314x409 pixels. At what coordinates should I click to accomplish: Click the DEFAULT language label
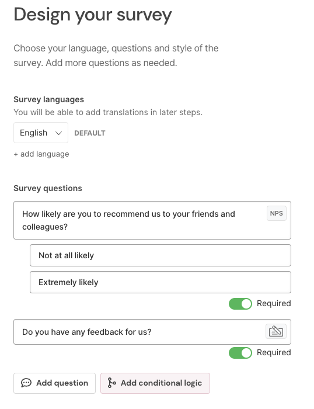(x=90, y=133)
